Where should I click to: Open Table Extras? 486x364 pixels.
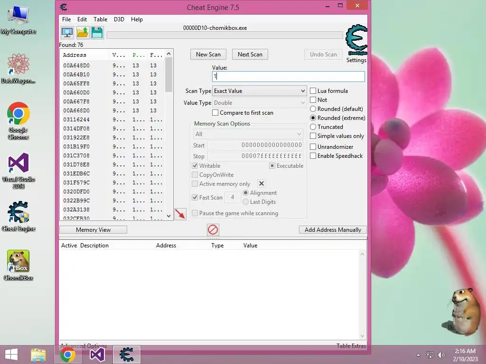pos(351,346)
